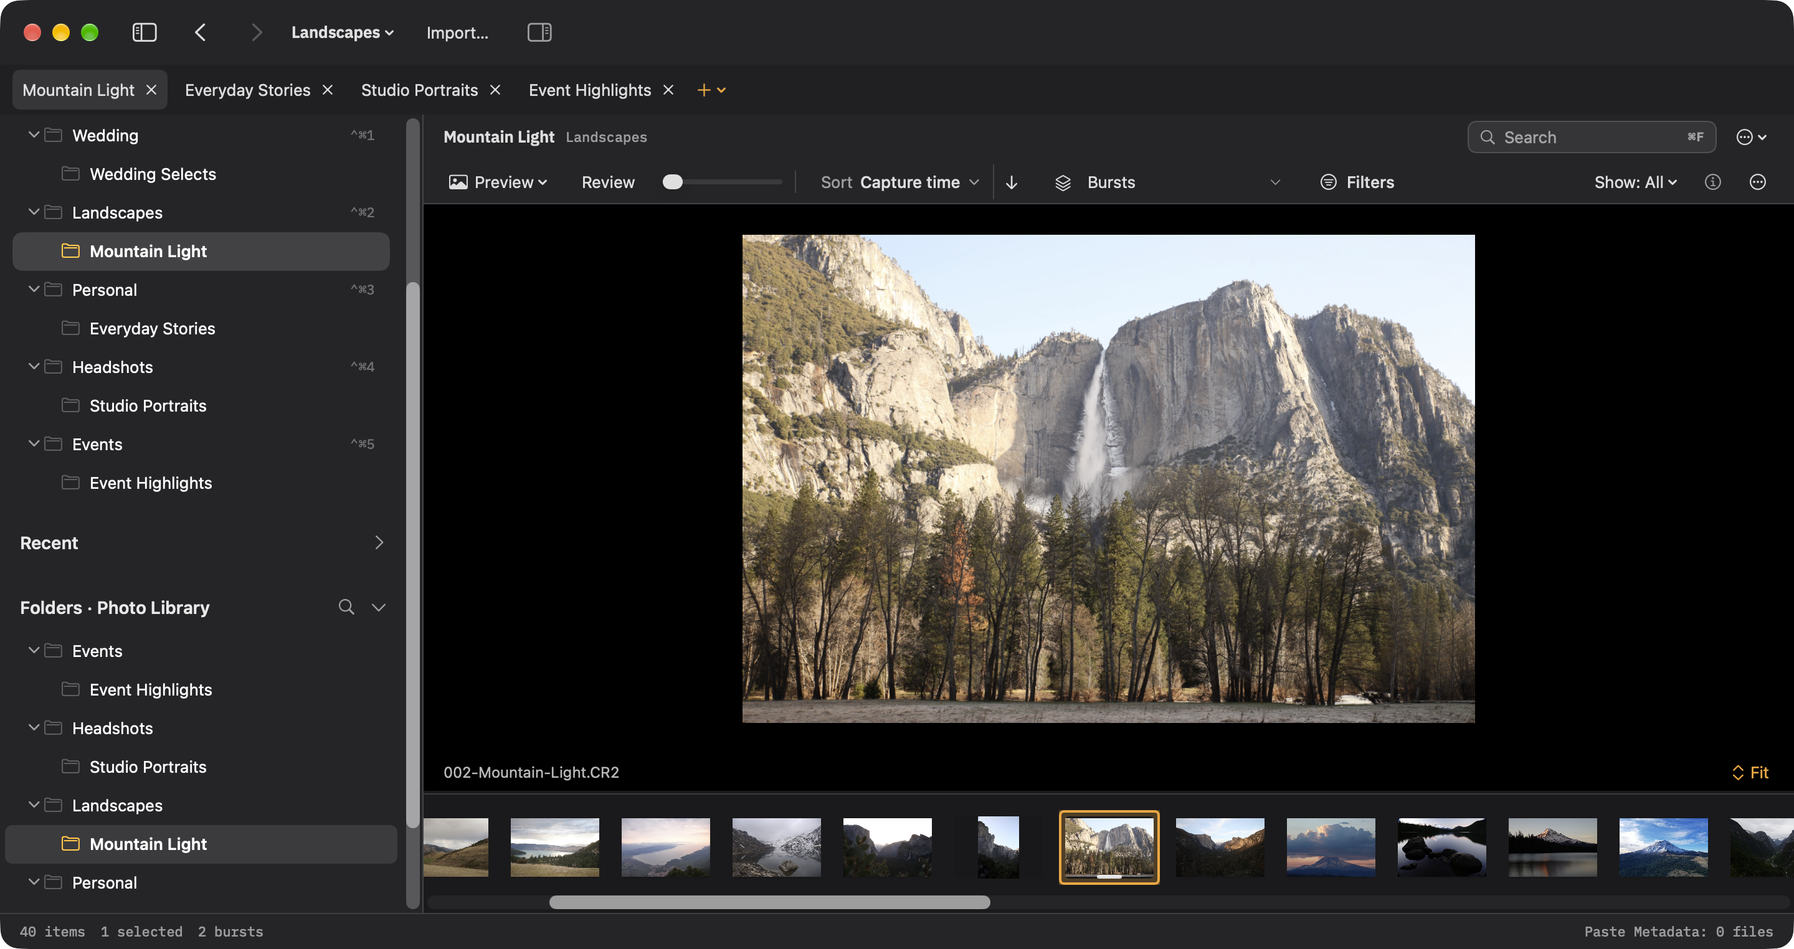Click the Search field
Viewport: 1794px width, 949px height.
pos(1592,137)
